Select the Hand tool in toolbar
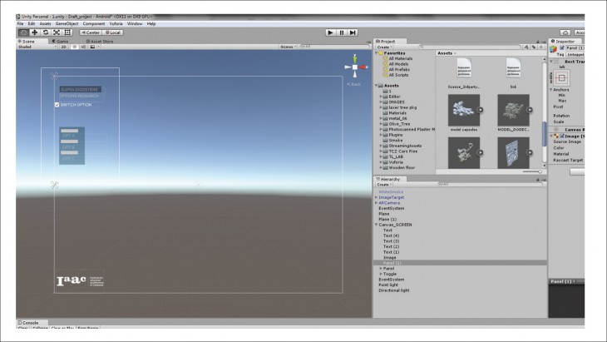This screenshot has height=342, width=607. (x=22, y=32)
